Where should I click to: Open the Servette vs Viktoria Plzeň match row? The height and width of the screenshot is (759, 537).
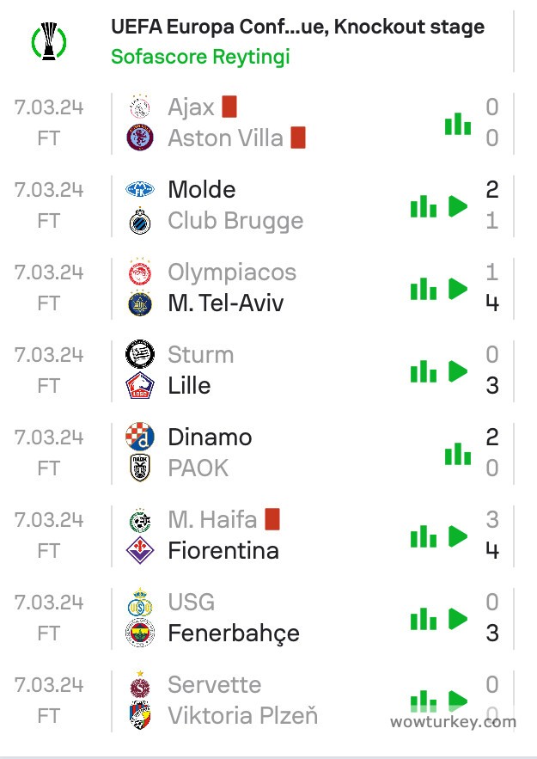tap(258, 700)
